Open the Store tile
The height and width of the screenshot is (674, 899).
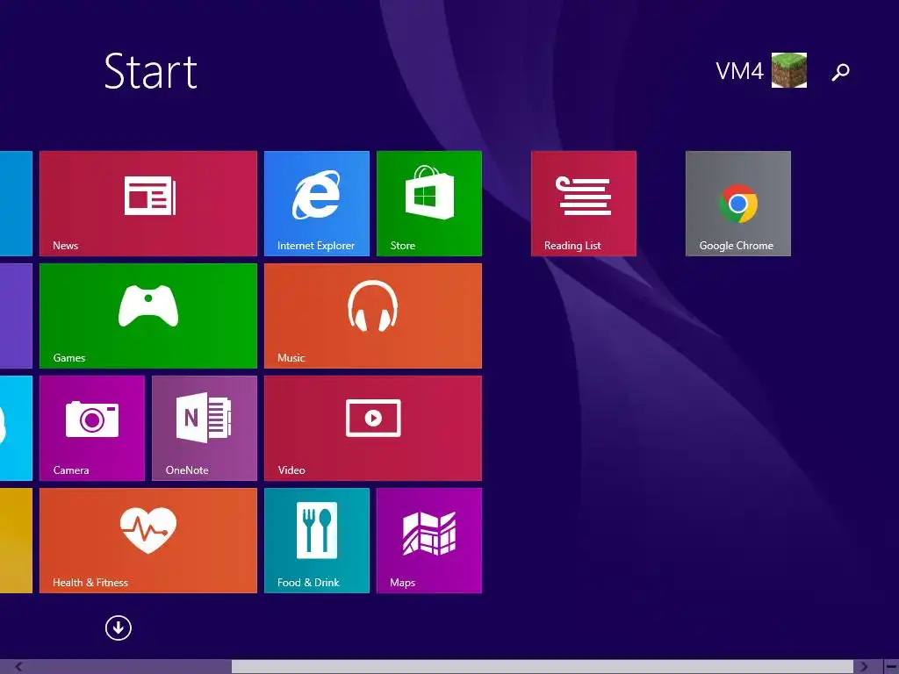(428, 204)
